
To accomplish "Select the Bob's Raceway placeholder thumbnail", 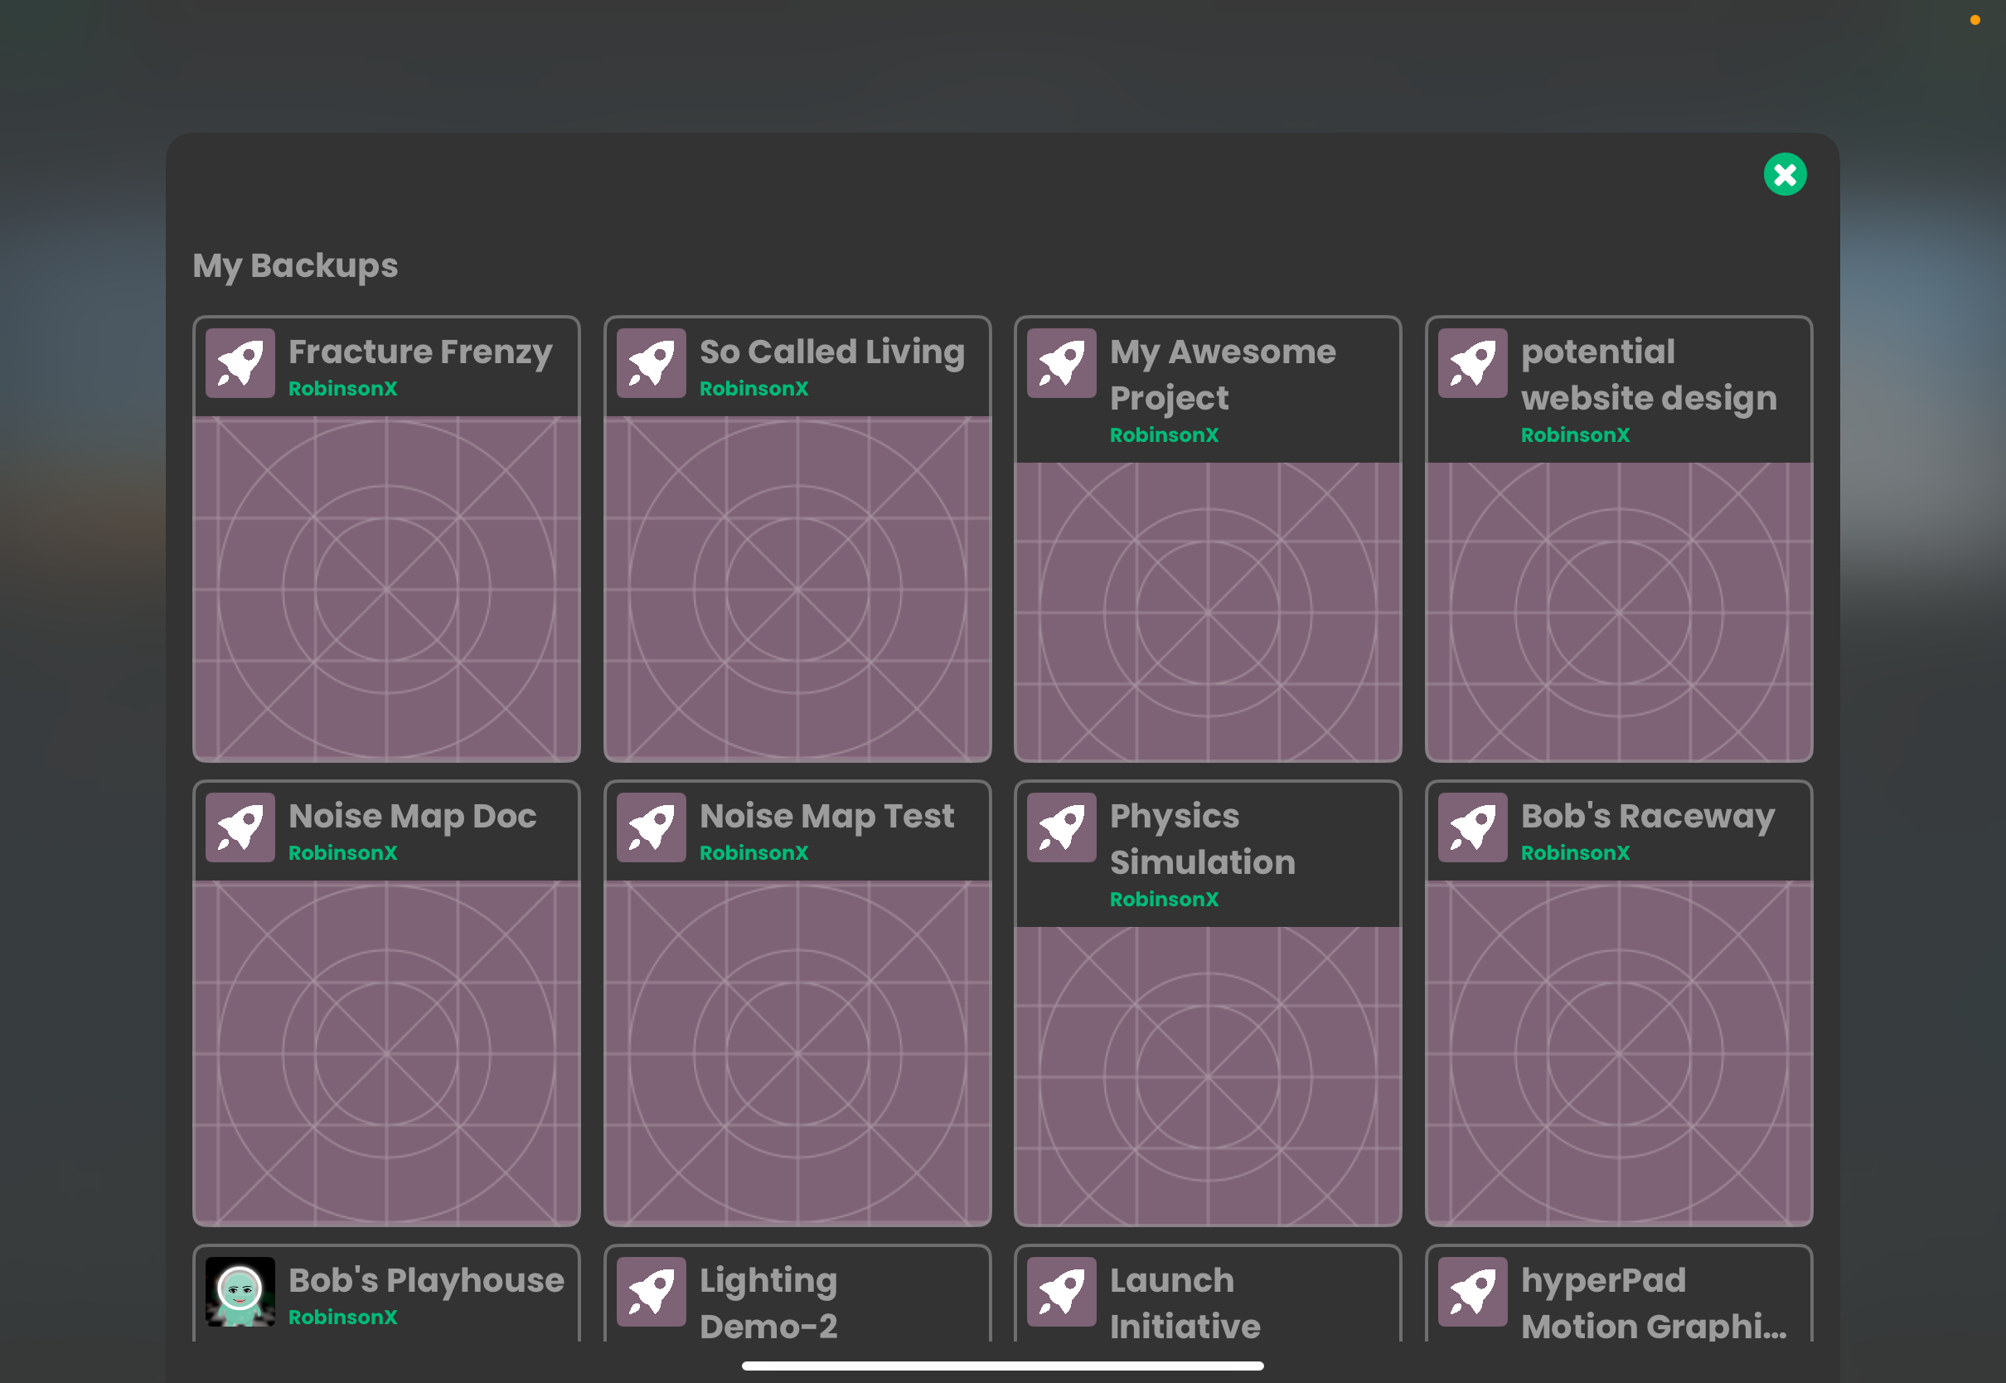I will click(x=1618, y=1053).
